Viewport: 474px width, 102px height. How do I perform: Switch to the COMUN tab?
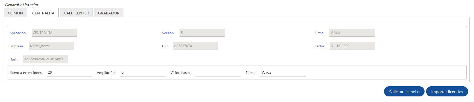[15, 13]
